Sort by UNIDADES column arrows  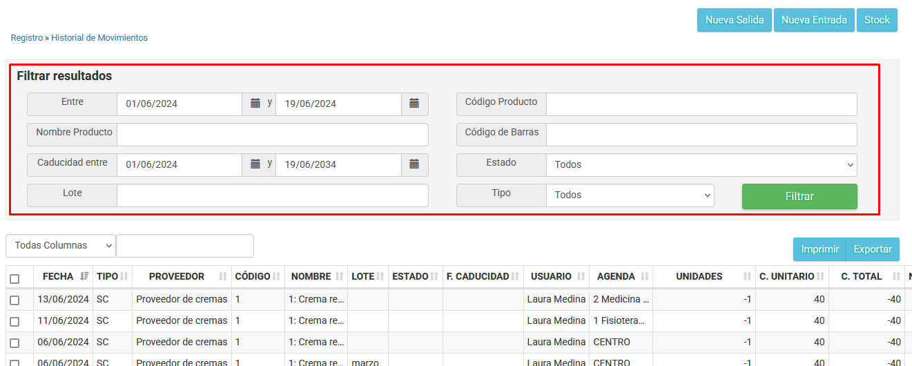point(747,276)
